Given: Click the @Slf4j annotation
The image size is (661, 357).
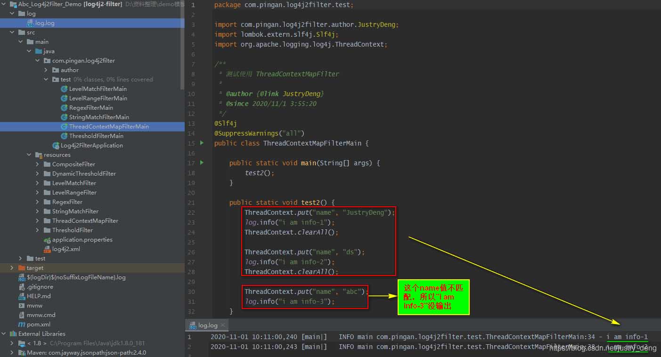Looking at the screenshot, I should point(226,123).
